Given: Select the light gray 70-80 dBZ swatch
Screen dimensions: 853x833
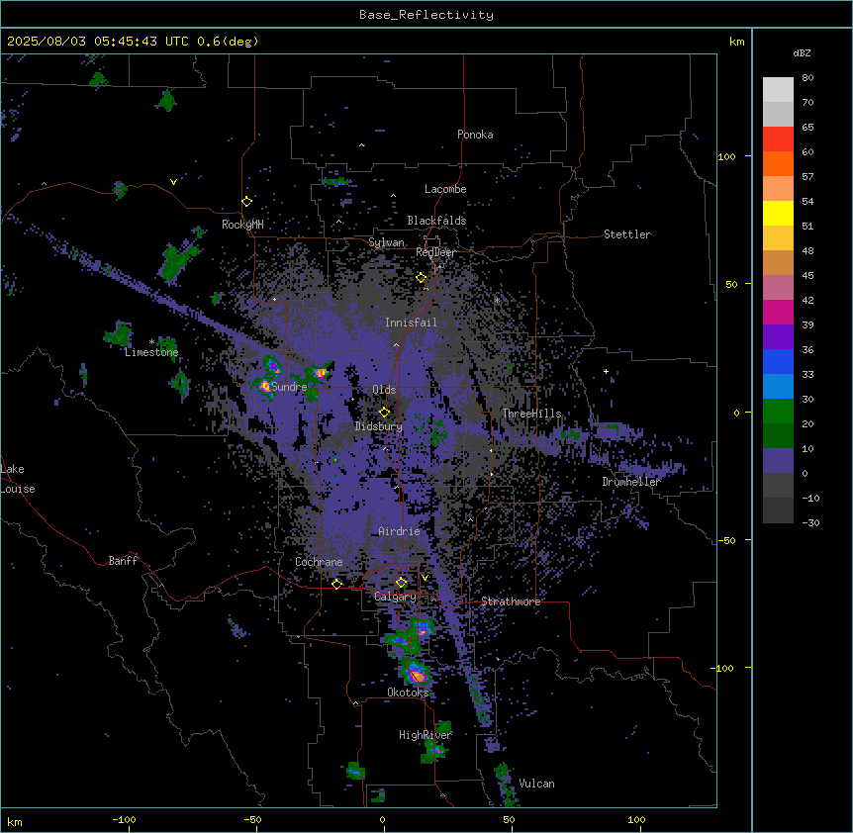Looking at the screenshot, I should [778, 90].
